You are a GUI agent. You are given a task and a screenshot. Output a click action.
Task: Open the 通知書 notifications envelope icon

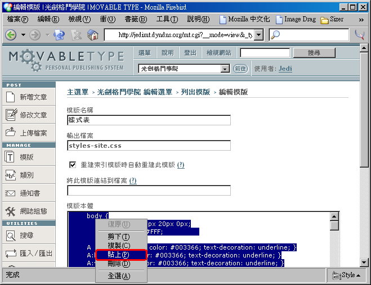click(x=10, y=193)
